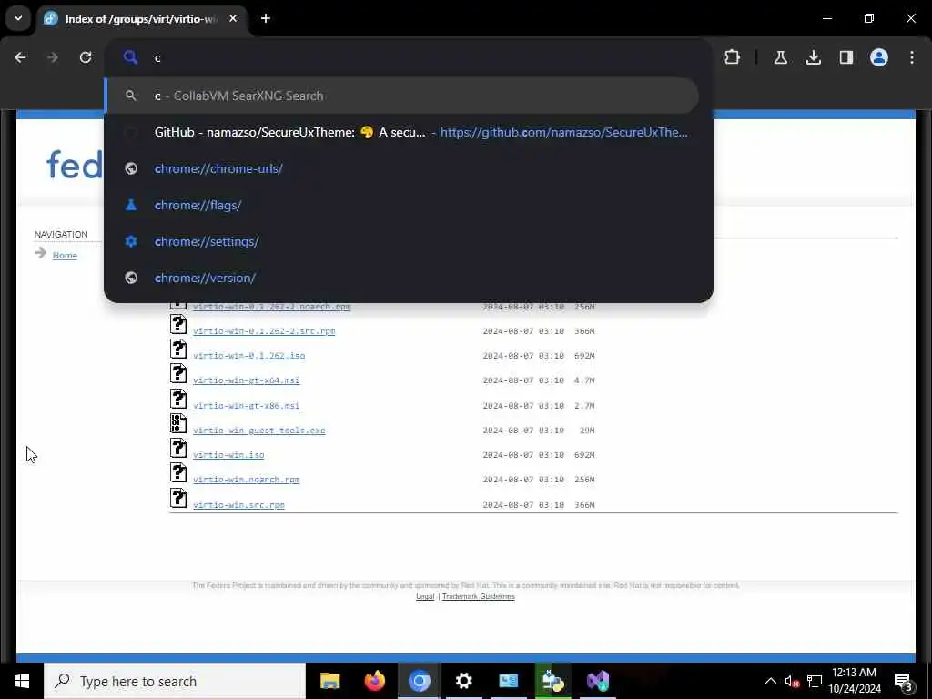Reload the page with the refresh icon

[x=86, y=57]
